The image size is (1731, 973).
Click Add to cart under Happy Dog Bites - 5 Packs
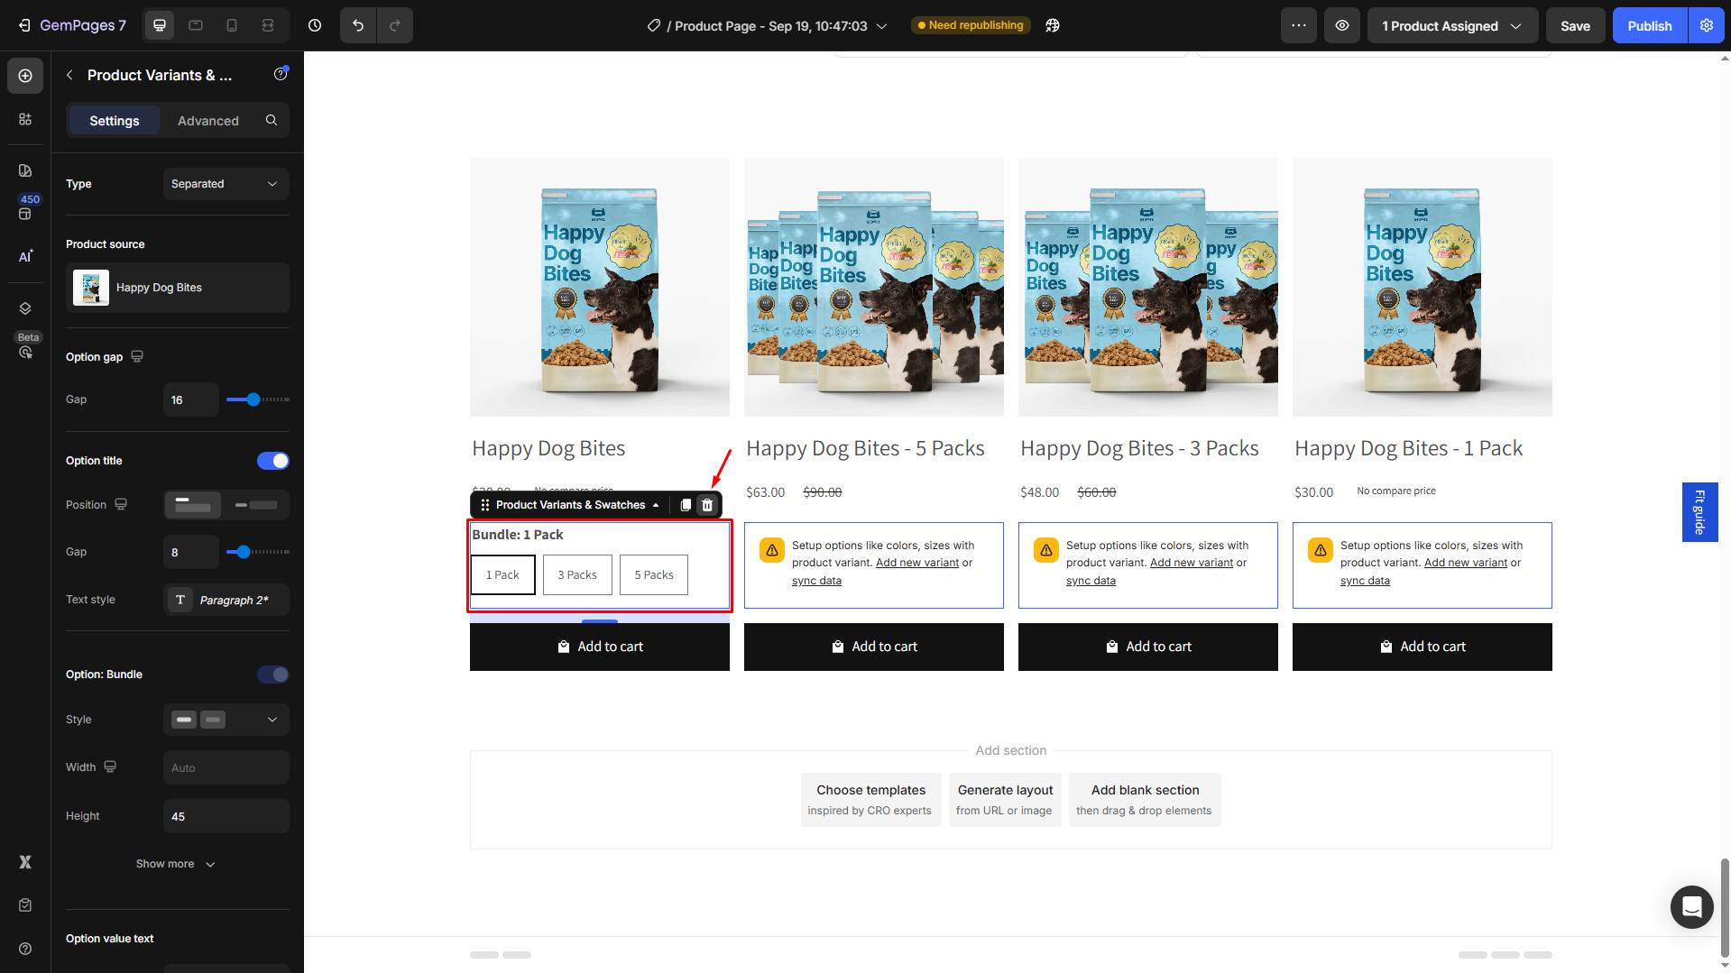(x=873, y=647)
